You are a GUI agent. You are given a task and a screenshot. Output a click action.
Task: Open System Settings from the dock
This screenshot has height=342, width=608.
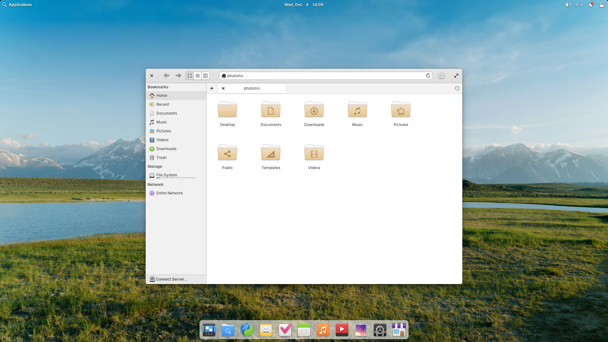coord(380,330)
